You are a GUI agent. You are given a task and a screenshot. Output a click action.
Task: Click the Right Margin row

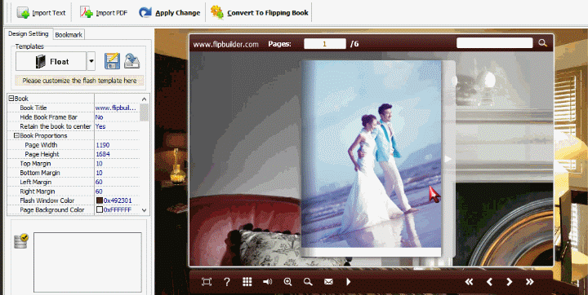pos(73,192)
